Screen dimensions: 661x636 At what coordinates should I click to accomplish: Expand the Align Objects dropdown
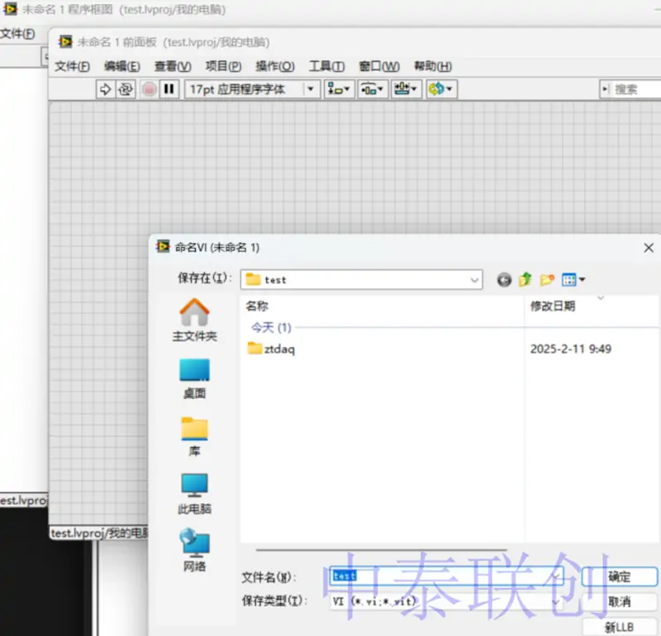pyautogui.click(x=339, y=89)
